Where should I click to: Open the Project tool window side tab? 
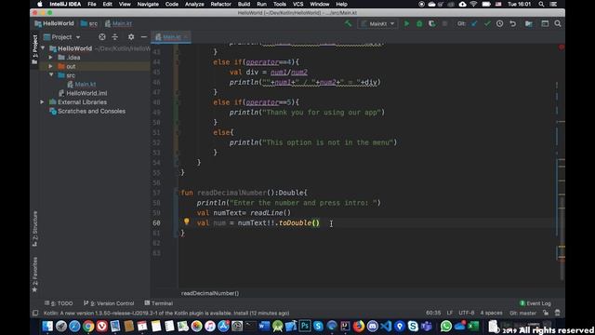[x=35, y=48]
